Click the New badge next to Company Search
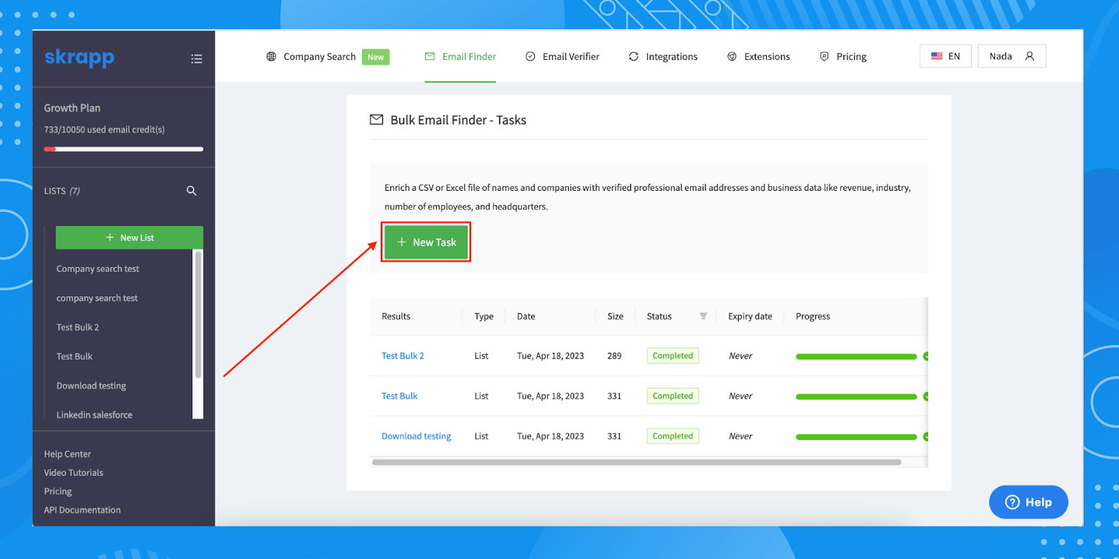The height and width of the screenshot is (559, 1119). click(x=376, y=57)
